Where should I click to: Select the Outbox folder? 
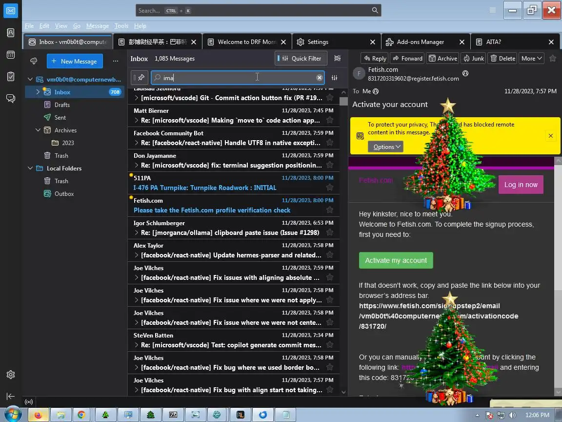pos(64,193)
